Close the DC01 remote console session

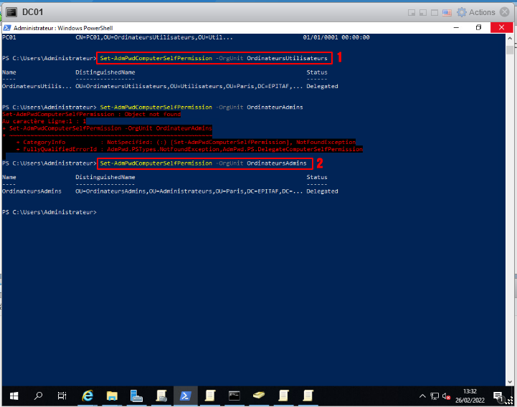click(507, 12)
